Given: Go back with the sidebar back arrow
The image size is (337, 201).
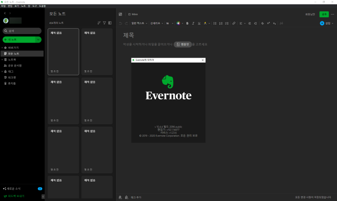Looking at the screenshot, I should click(x=5, y=13).
